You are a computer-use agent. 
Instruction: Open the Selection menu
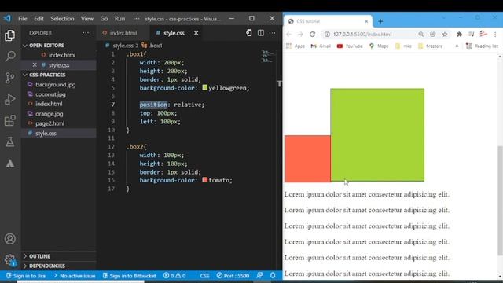tap(62, 19)
